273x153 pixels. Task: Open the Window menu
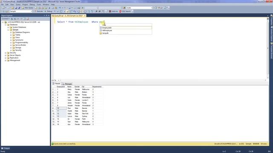pos(46,5)
